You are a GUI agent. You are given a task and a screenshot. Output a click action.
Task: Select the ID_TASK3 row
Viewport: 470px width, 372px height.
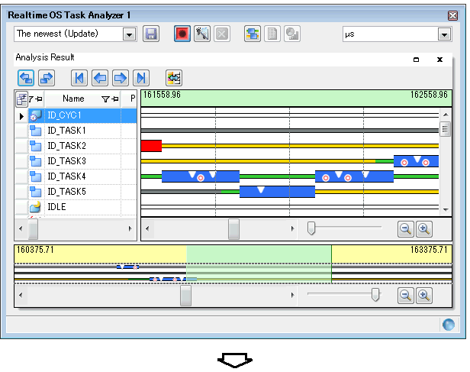click(66, 161)
